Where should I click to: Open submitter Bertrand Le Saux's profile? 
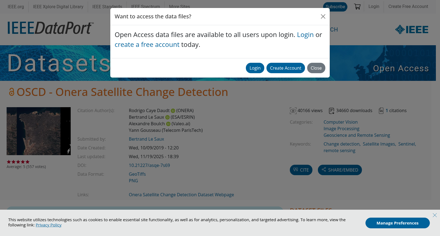tap(146, 139)
